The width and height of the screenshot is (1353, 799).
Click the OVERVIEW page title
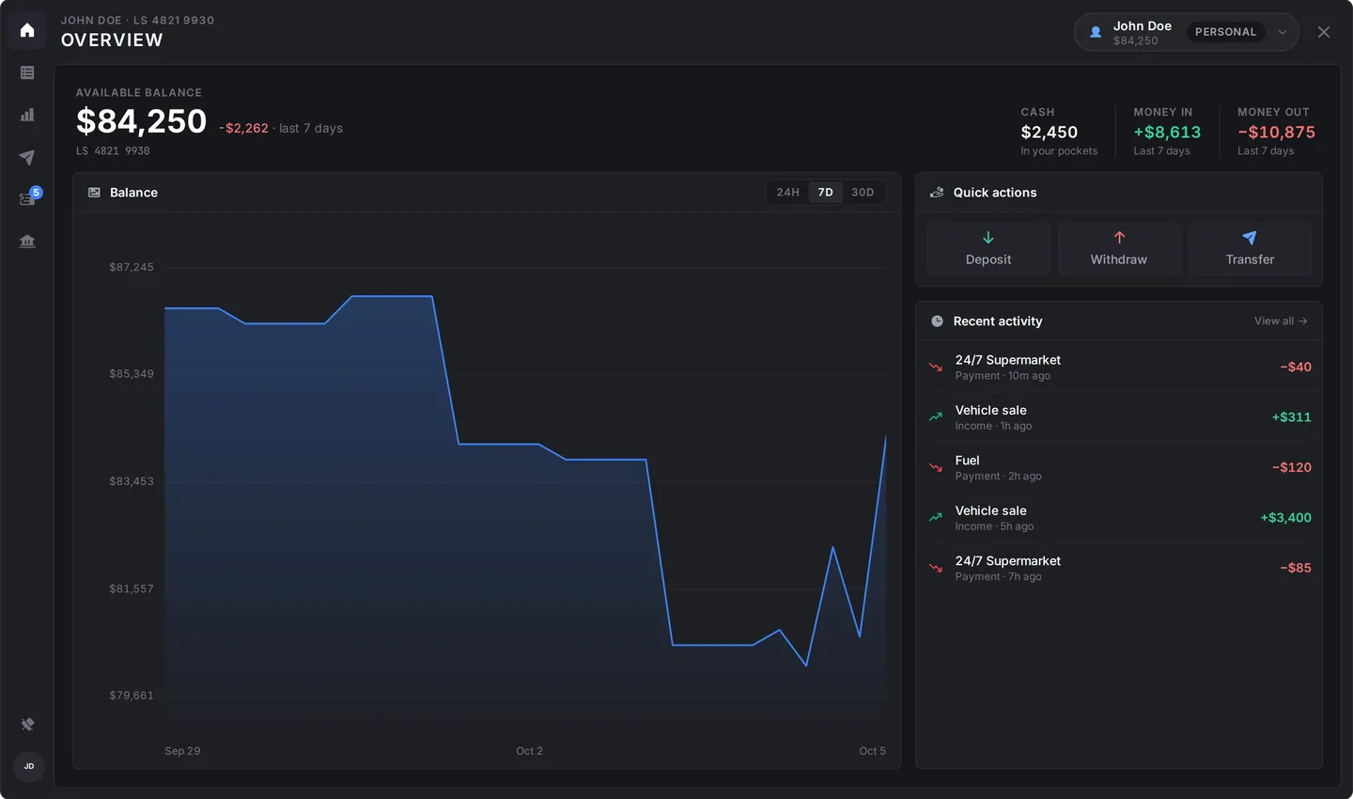pos(112,39)
